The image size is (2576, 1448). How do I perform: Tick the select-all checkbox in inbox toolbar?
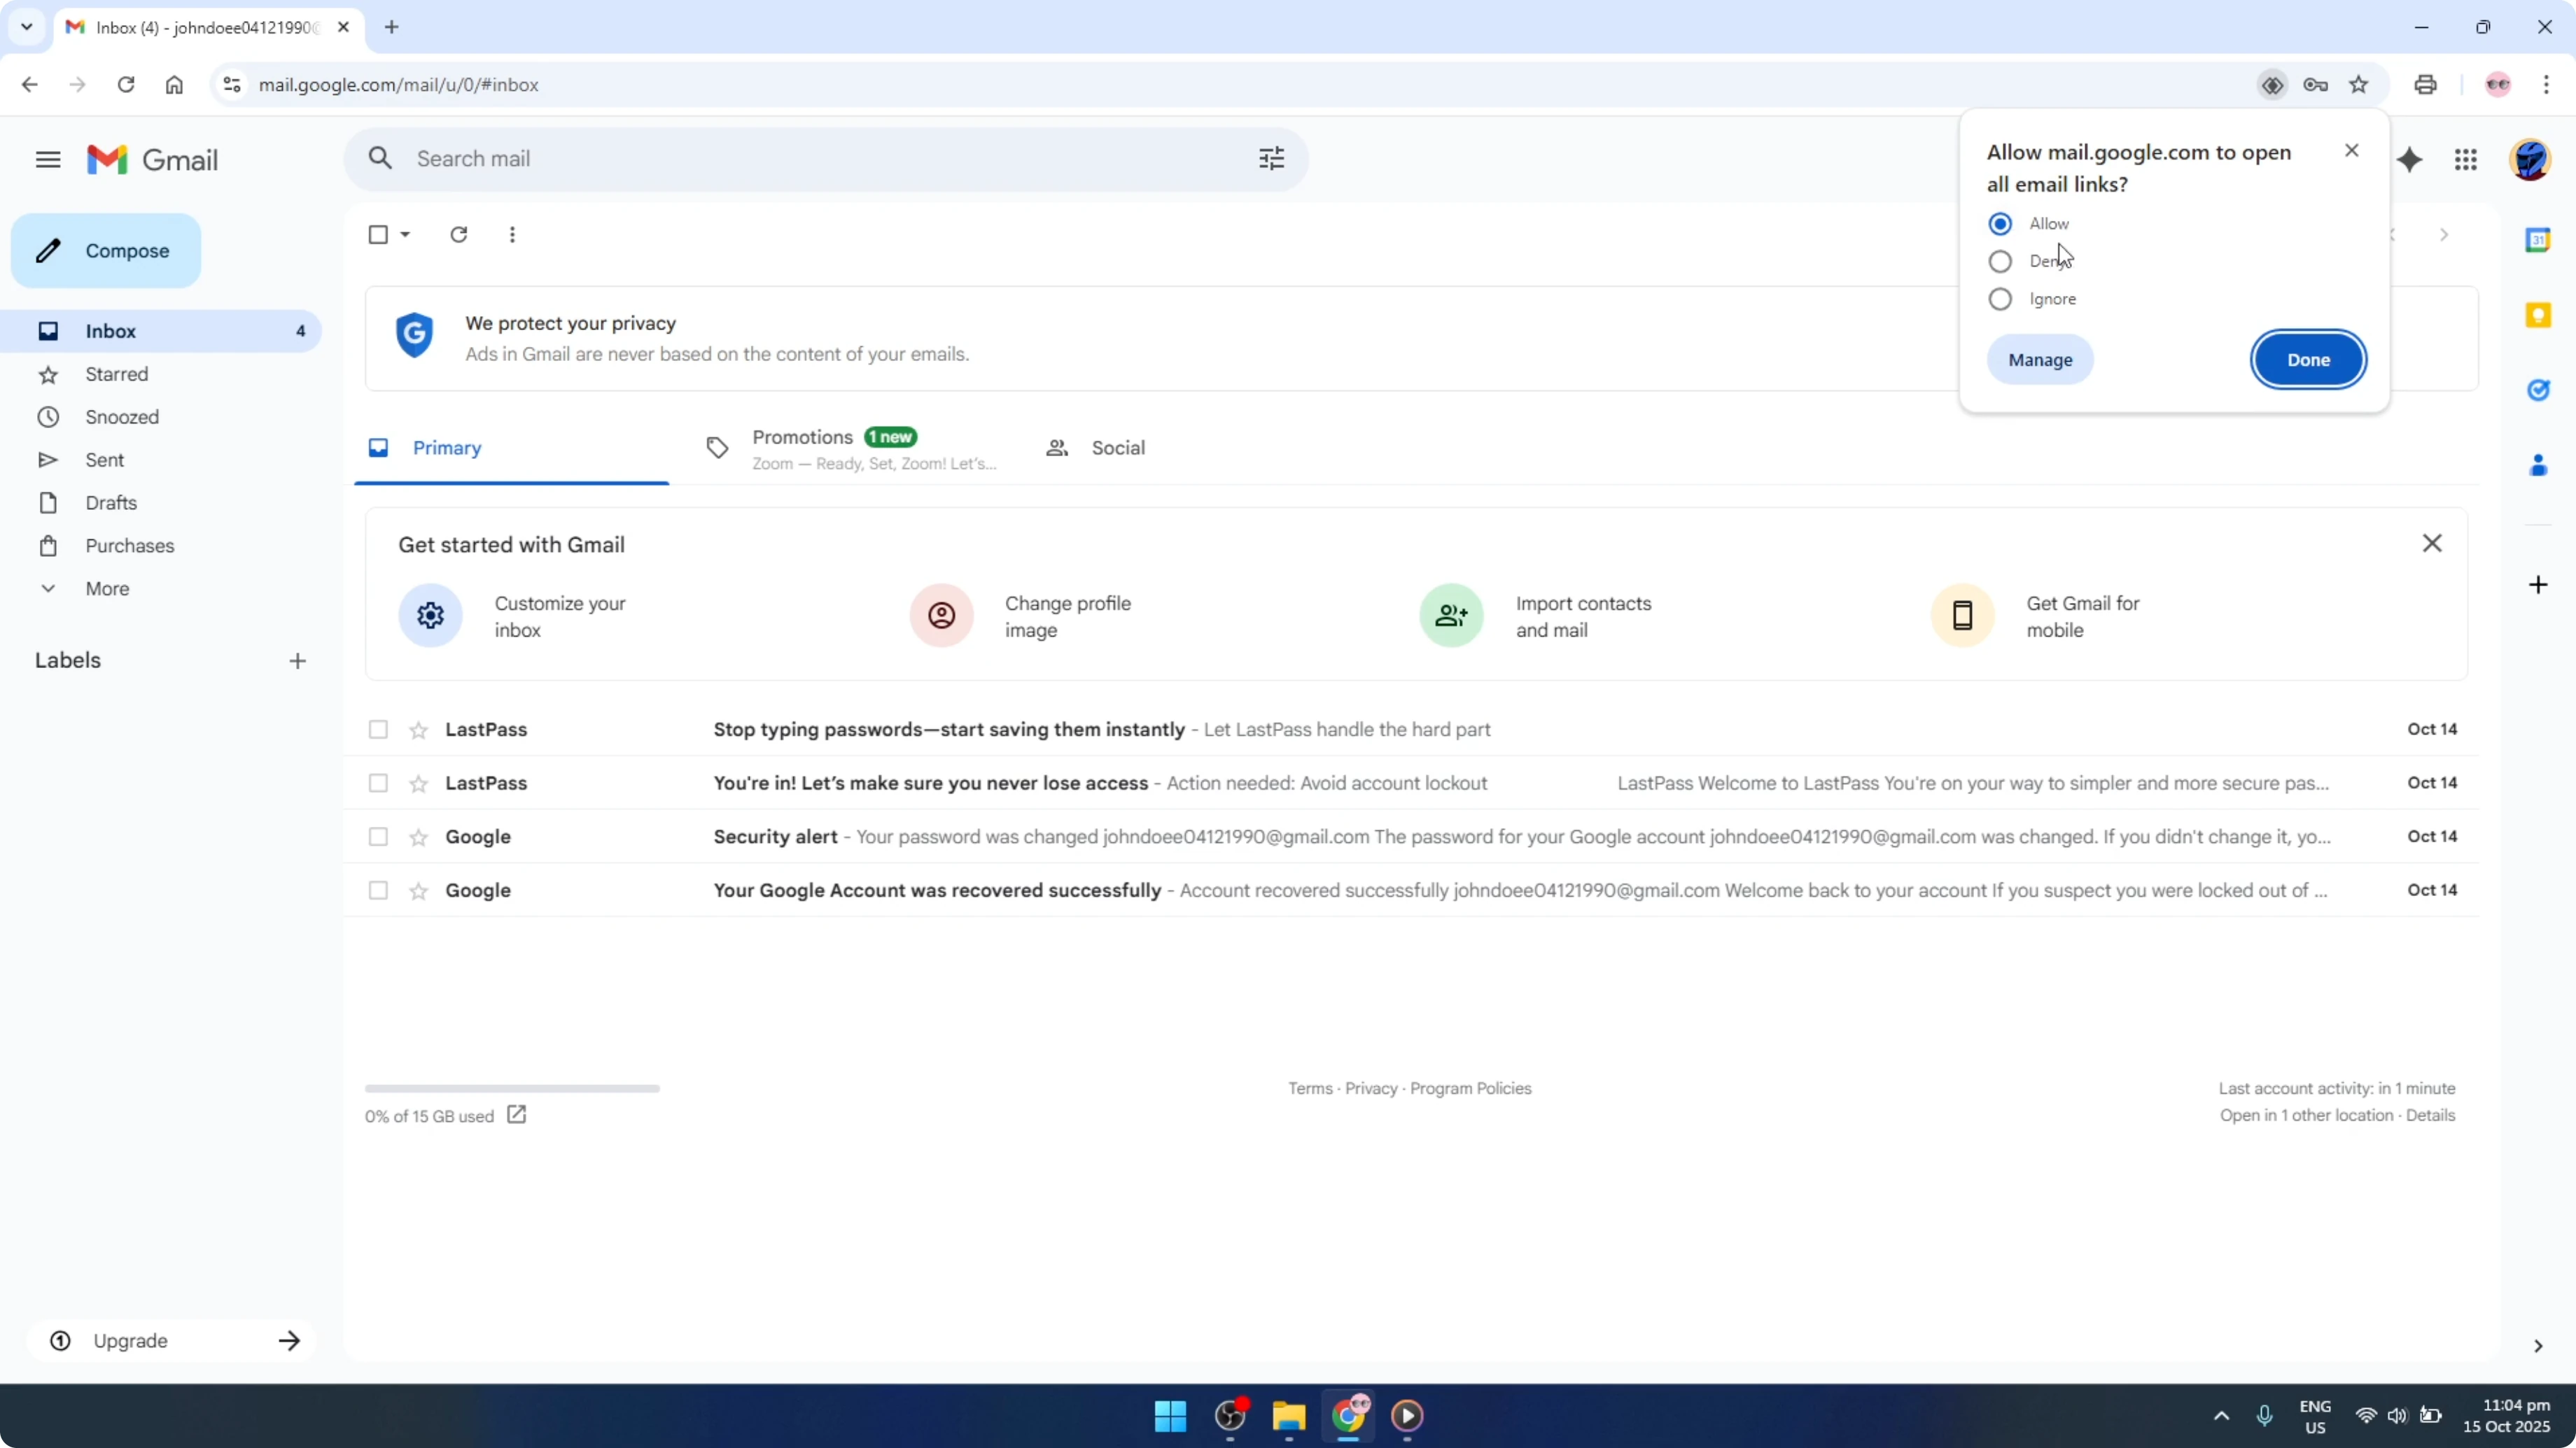[378, 235]
